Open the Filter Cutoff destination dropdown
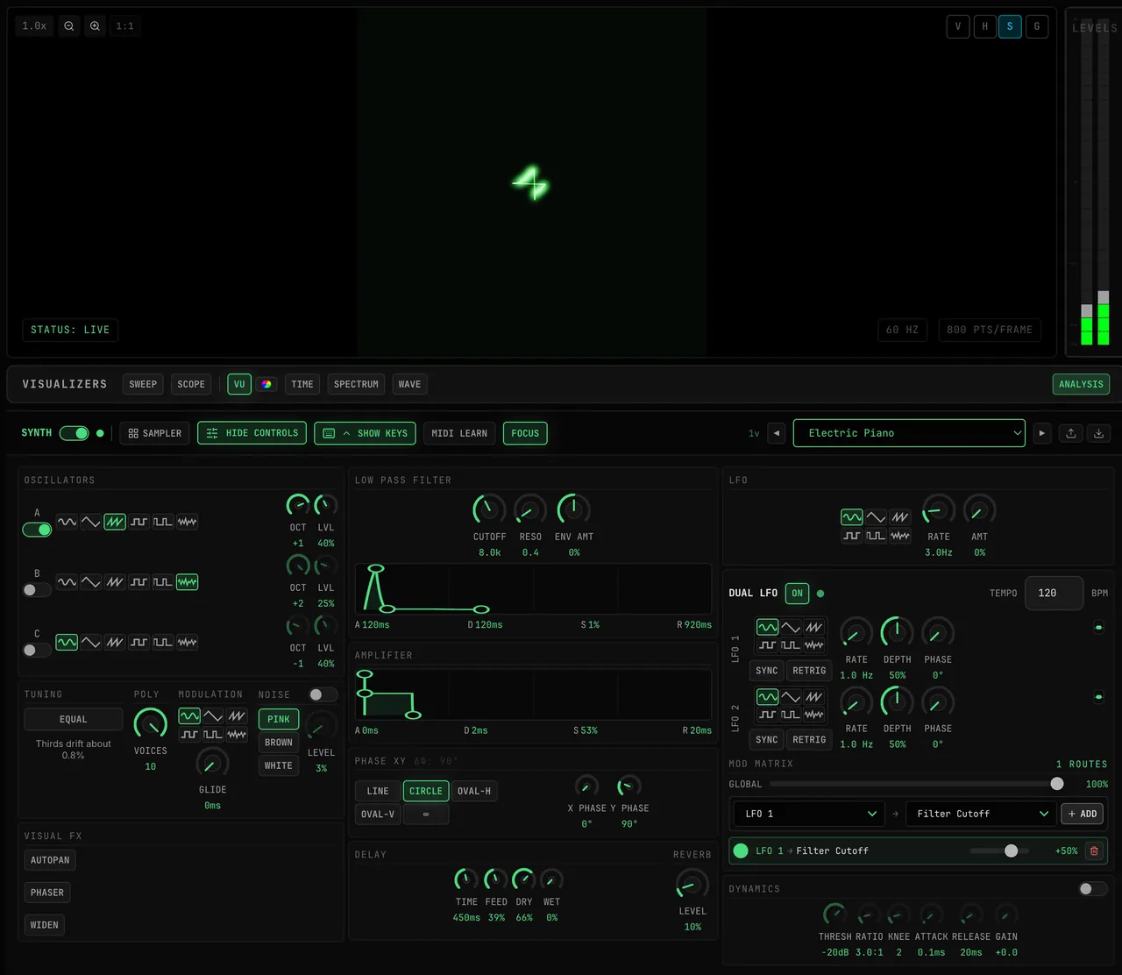The image size is (1122, 975). click(980, 814)
